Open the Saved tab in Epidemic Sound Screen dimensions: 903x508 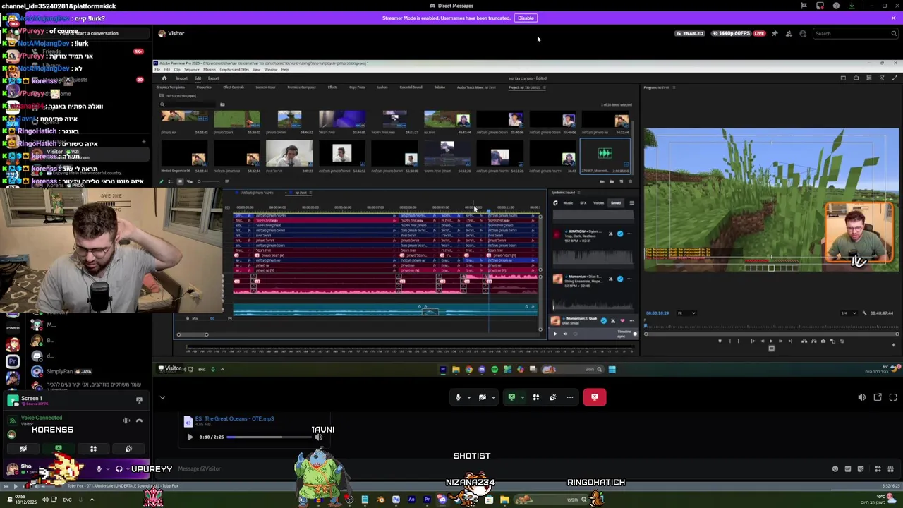pos(616,203)
